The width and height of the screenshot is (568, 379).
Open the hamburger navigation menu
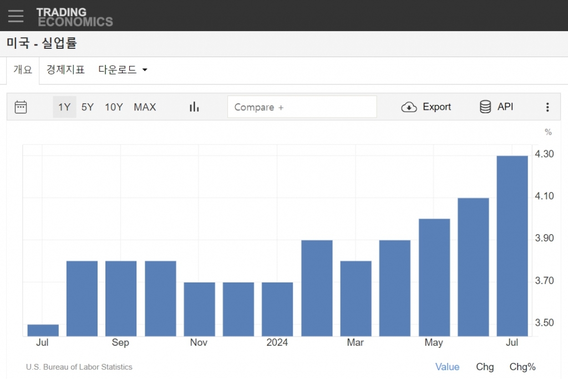tap(16, 16)
